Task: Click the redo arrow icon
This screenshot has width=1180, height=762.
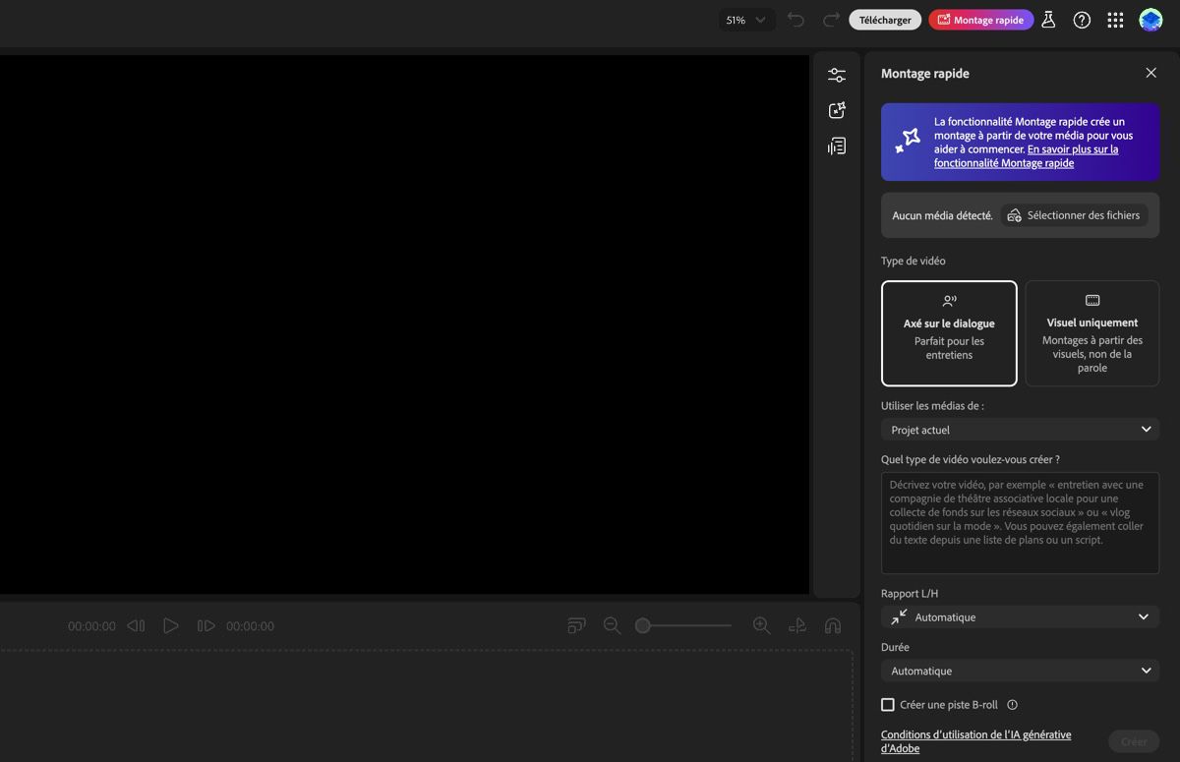Action: 831,20
